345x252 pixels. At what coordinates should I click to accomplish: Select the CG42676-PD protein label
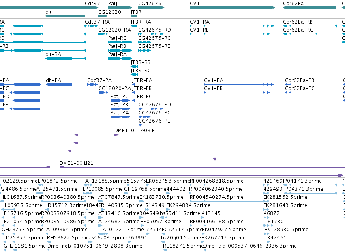click(x=155, y=105)
